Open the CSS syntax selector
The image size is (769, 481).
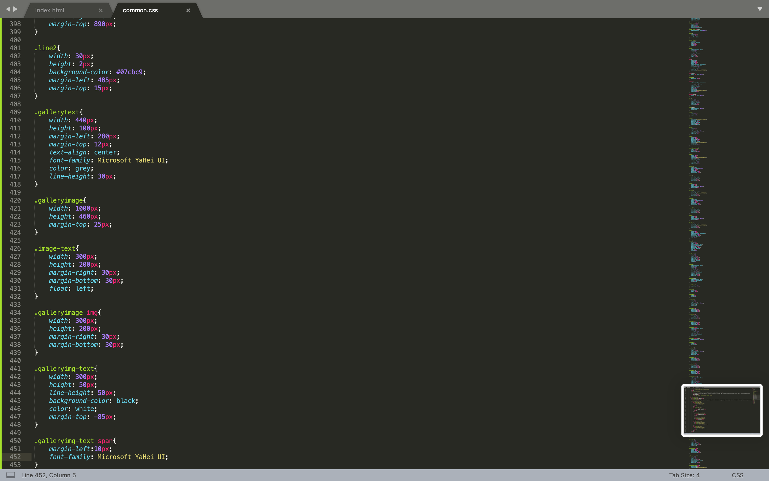[x=737, y=475]
